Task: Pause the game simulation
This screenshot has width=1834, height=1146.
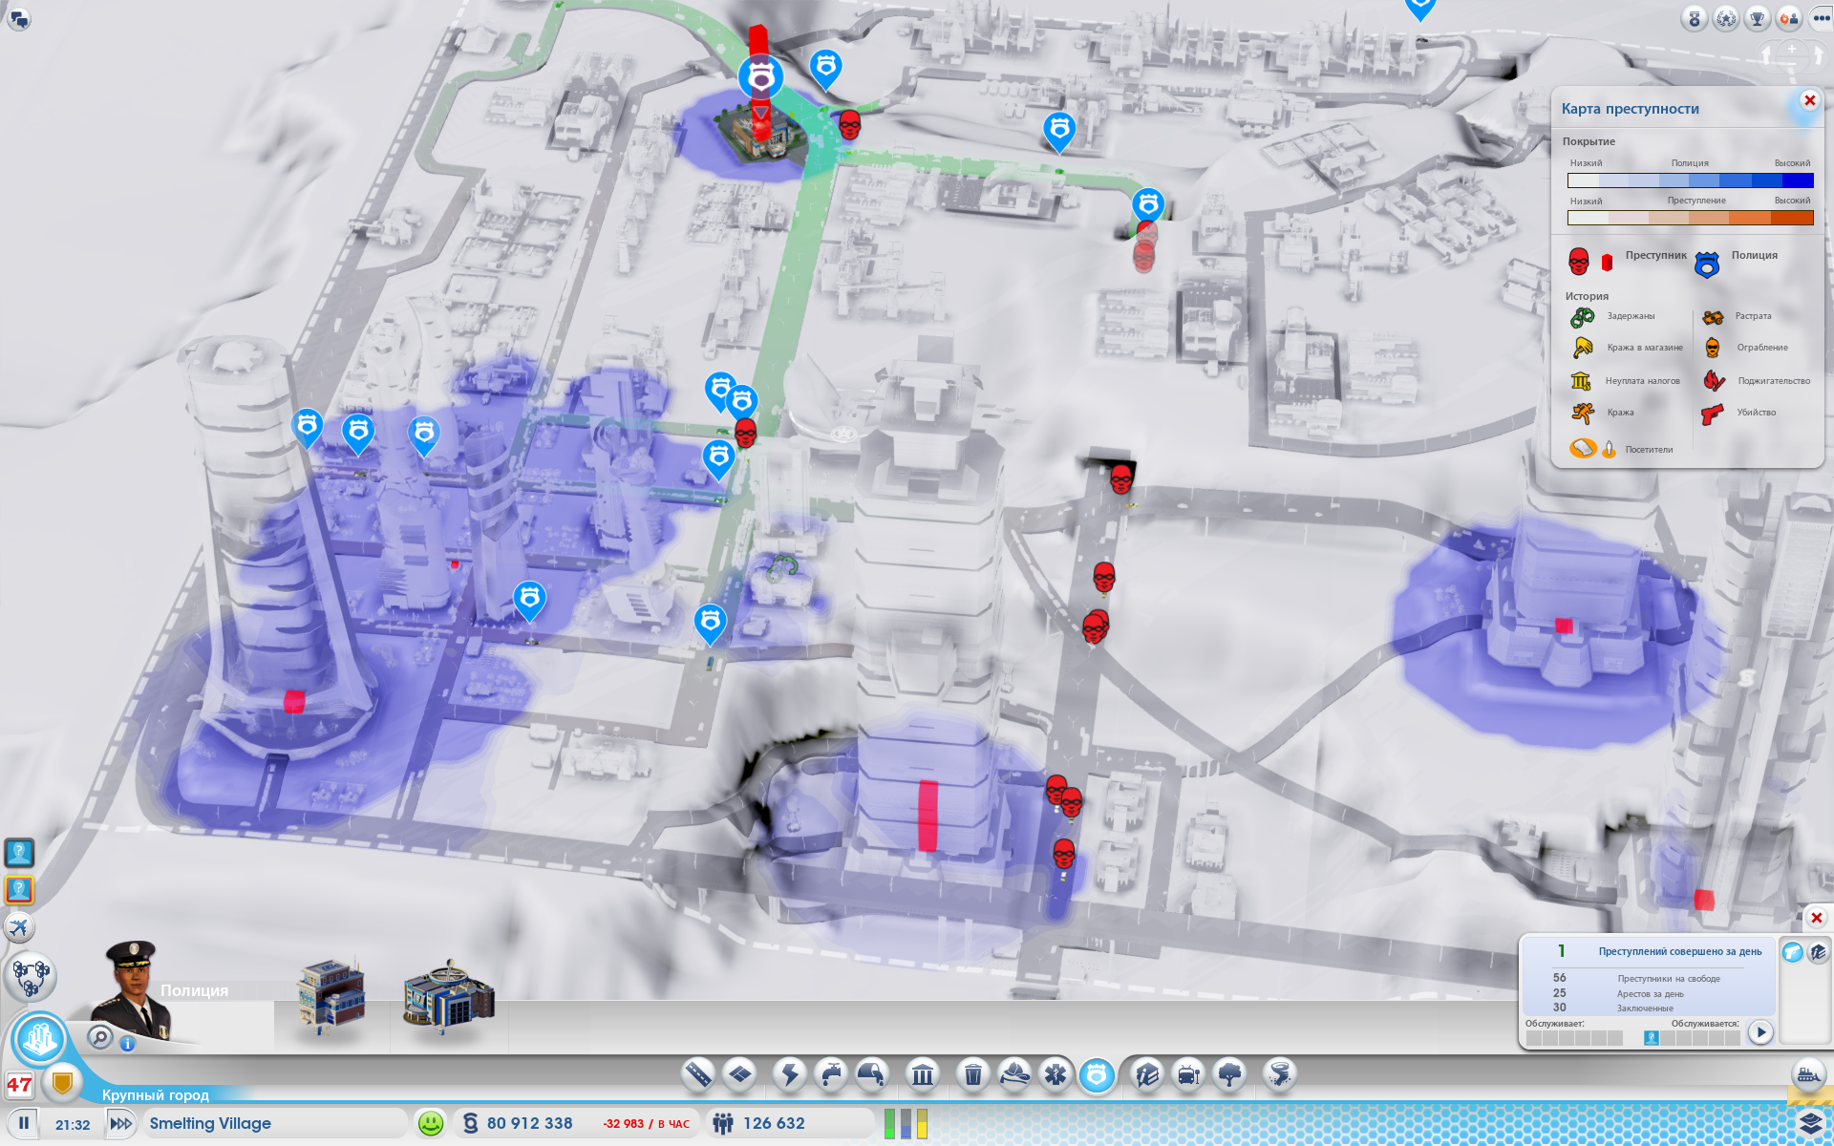Action: click(24, 1123)
